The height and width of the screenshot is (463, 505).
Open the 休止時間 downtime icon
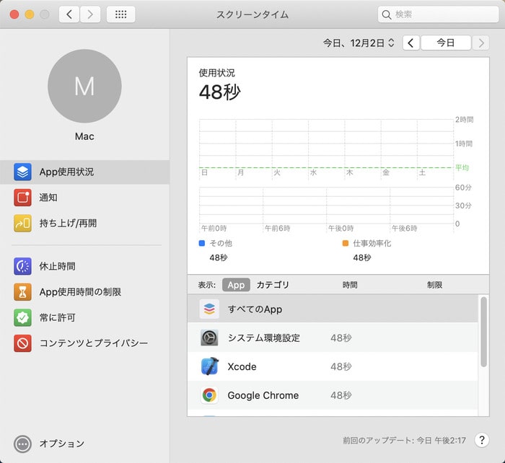[x=22, y=266]
